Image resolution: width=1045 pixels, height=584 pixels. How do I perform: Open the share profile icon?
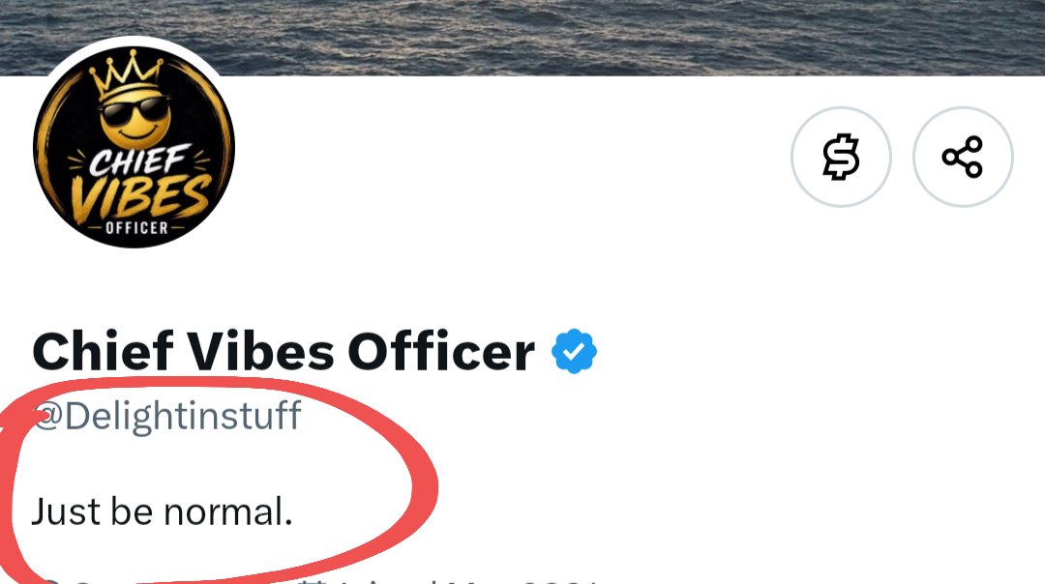[x=963, y=157]
